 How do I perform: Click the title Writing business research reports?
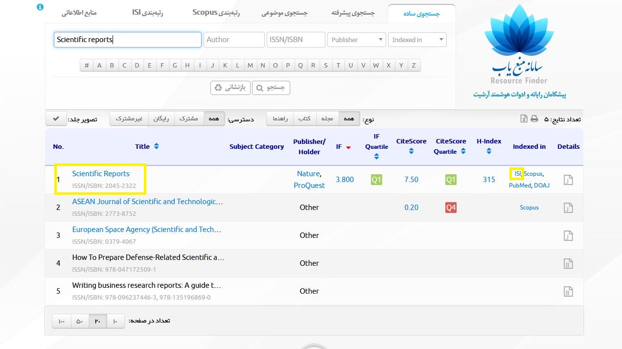coord(147,285)
